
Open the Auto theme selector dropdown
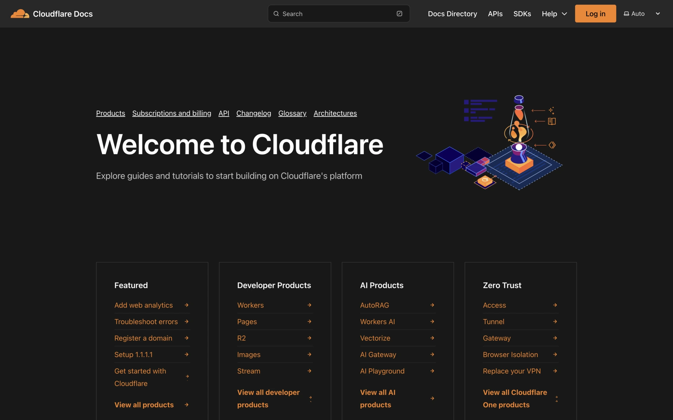(642, 14)
